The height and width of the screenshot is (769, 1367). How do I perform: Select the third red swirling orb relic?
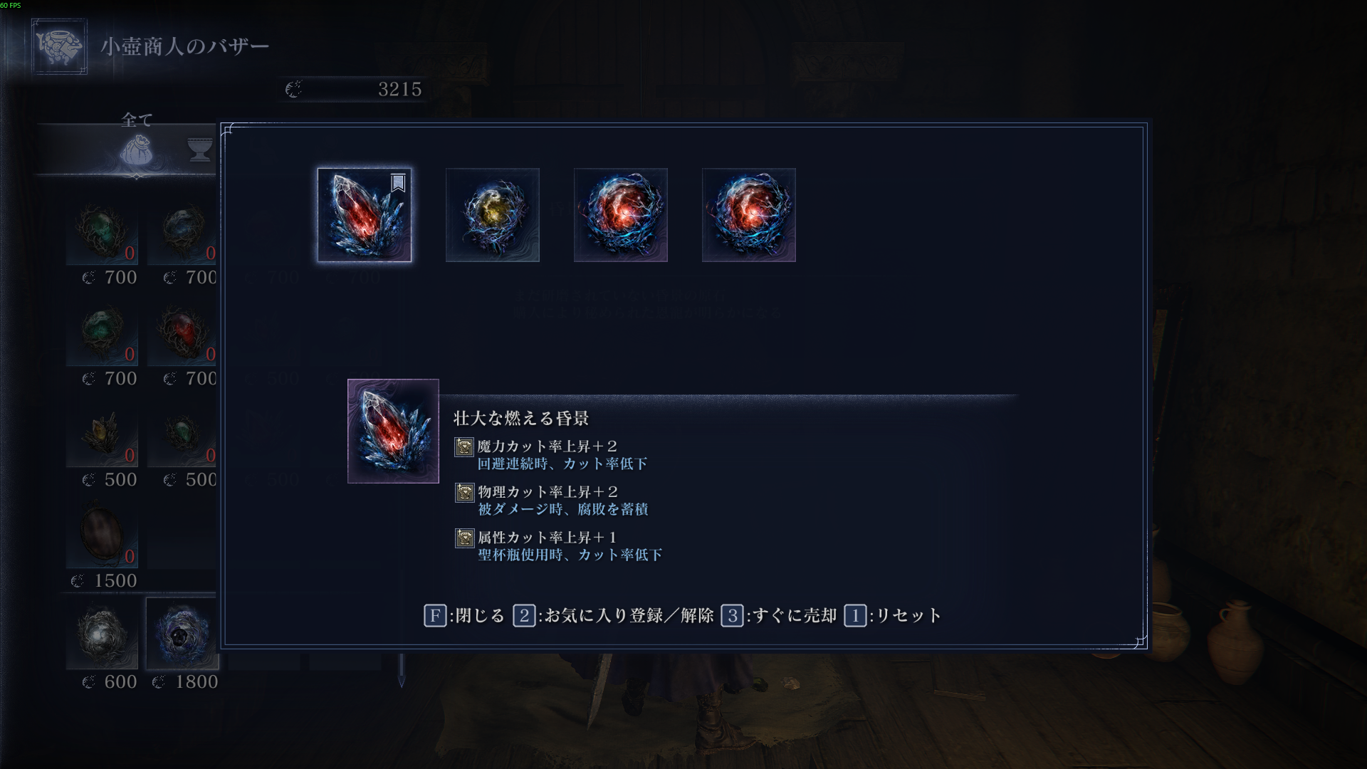click(620, 215)
